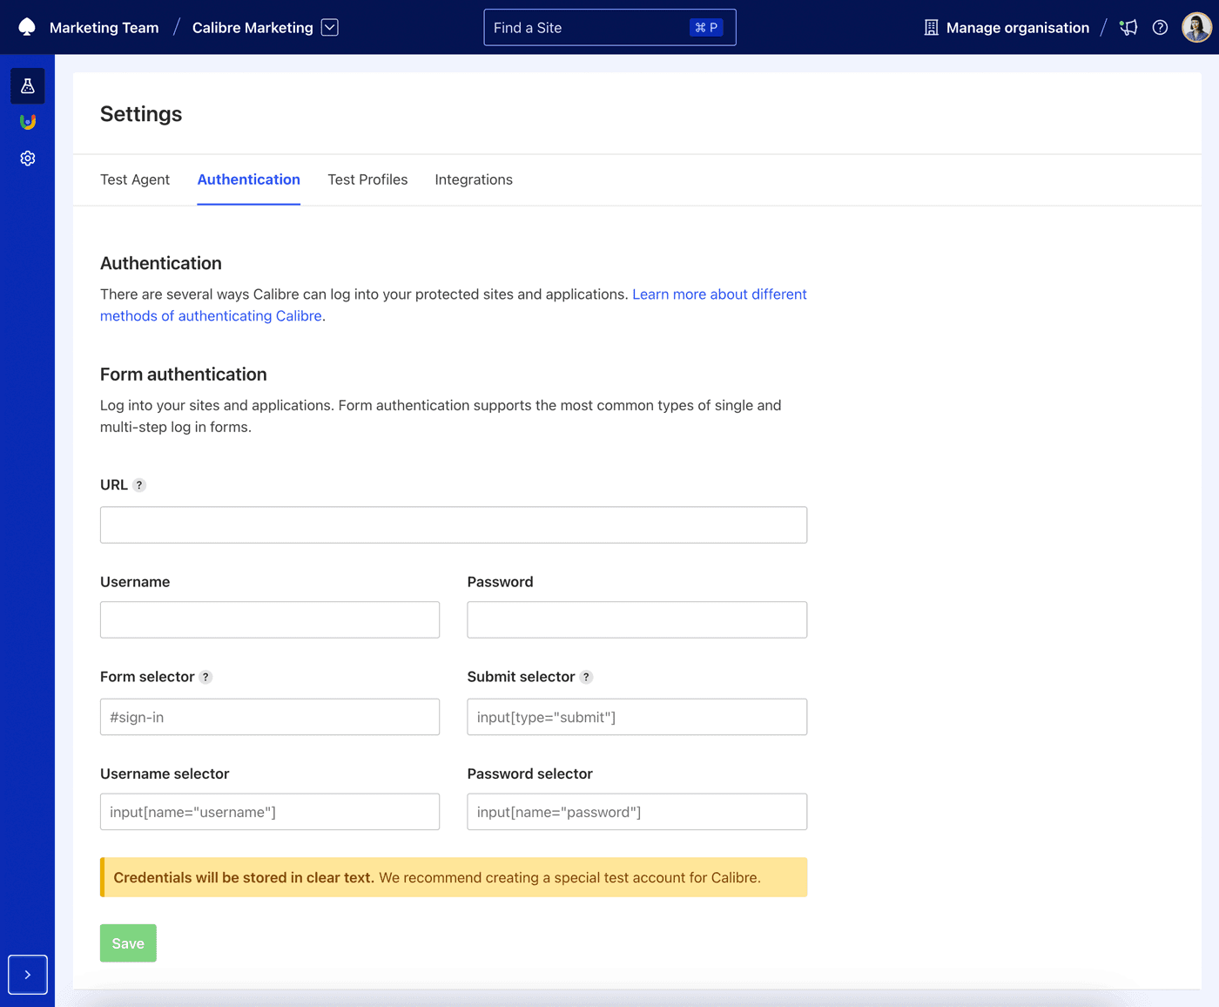Switch to the Test Profiles tab

[367, 179]
